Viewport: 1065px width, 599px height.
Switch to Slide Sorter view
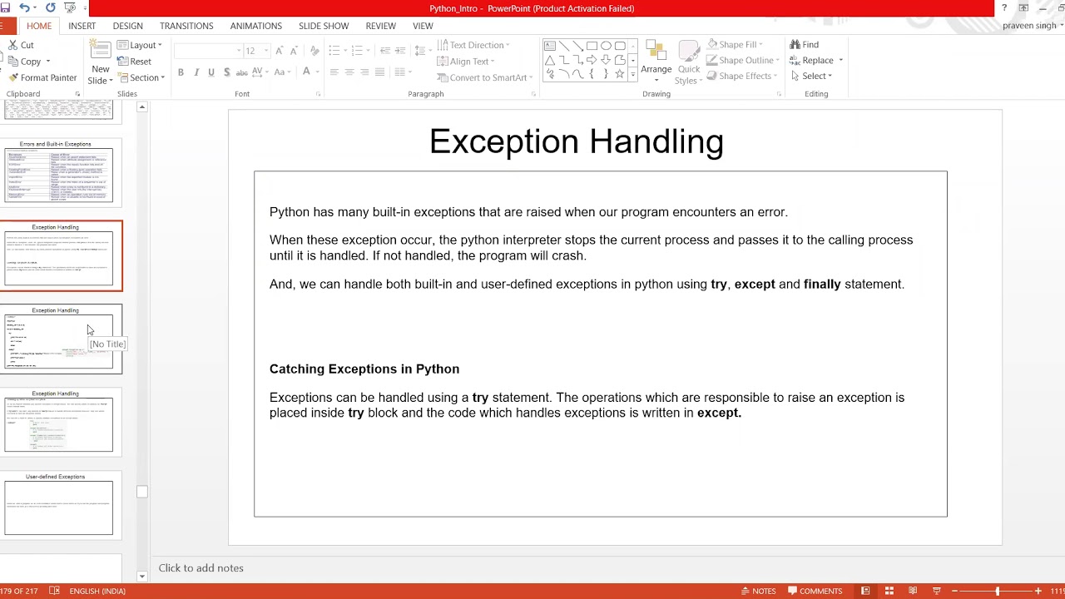tap(889, 591)
